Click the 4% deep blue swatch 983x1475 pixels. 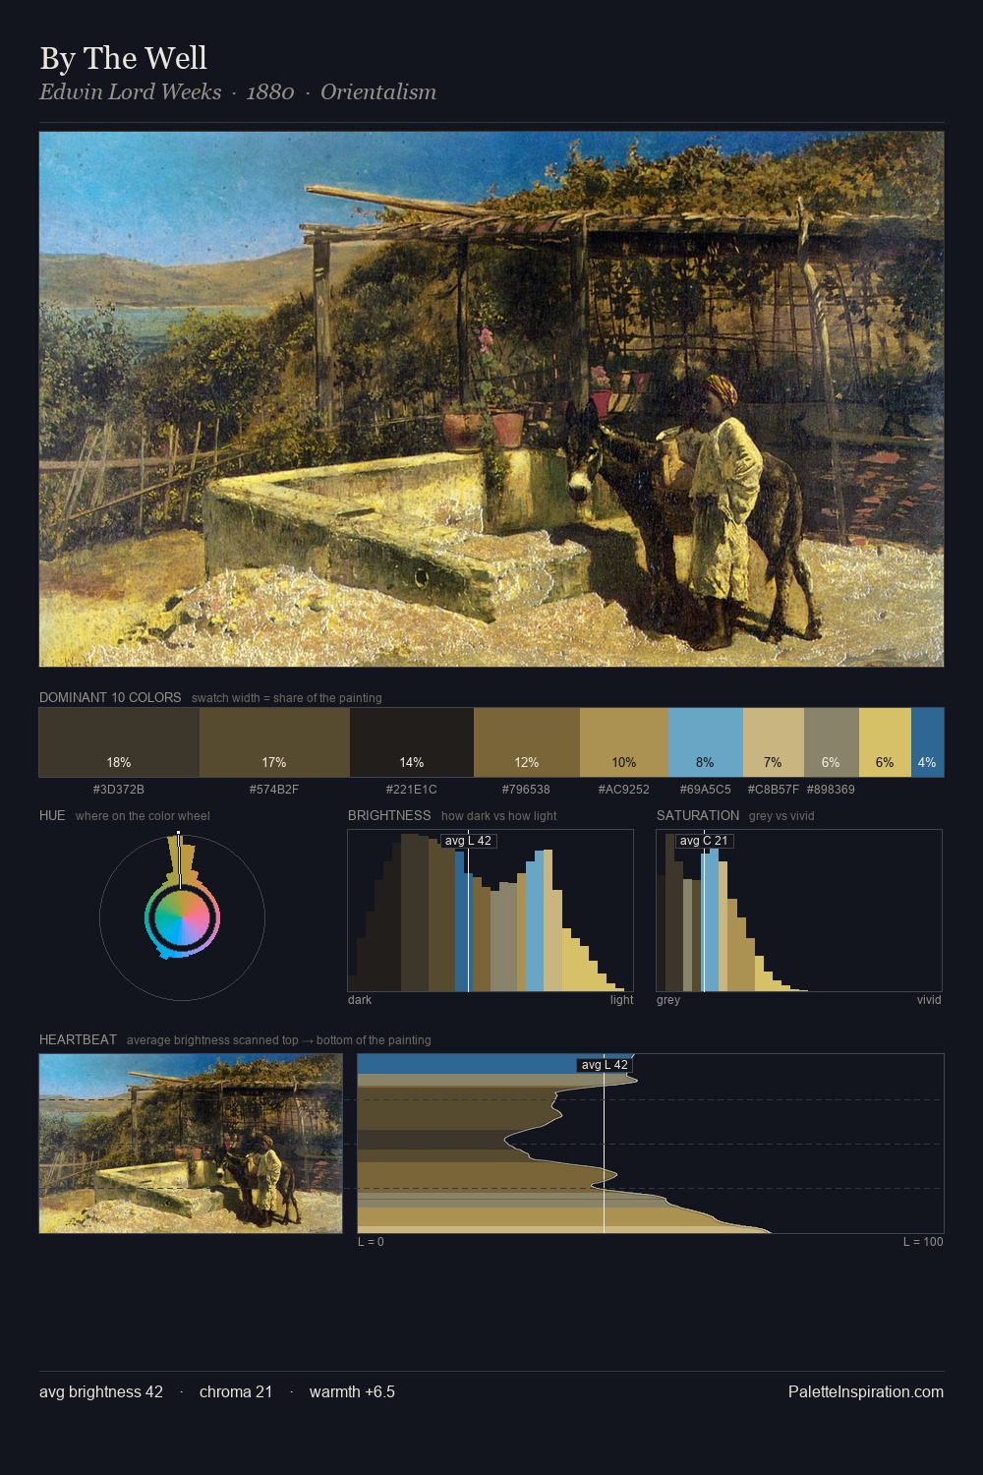928,742
